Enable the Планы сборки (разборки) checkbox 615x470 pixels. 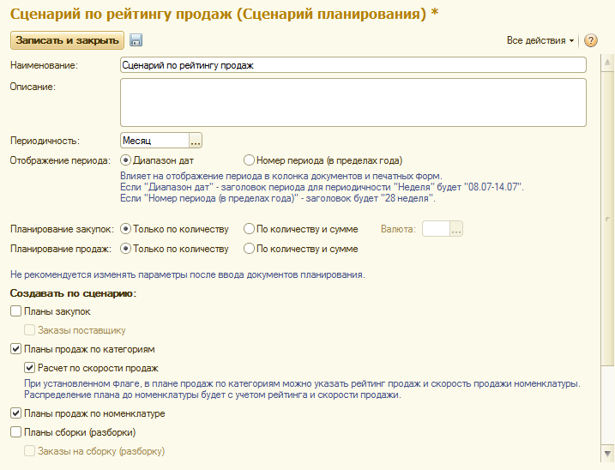point(15,431)
